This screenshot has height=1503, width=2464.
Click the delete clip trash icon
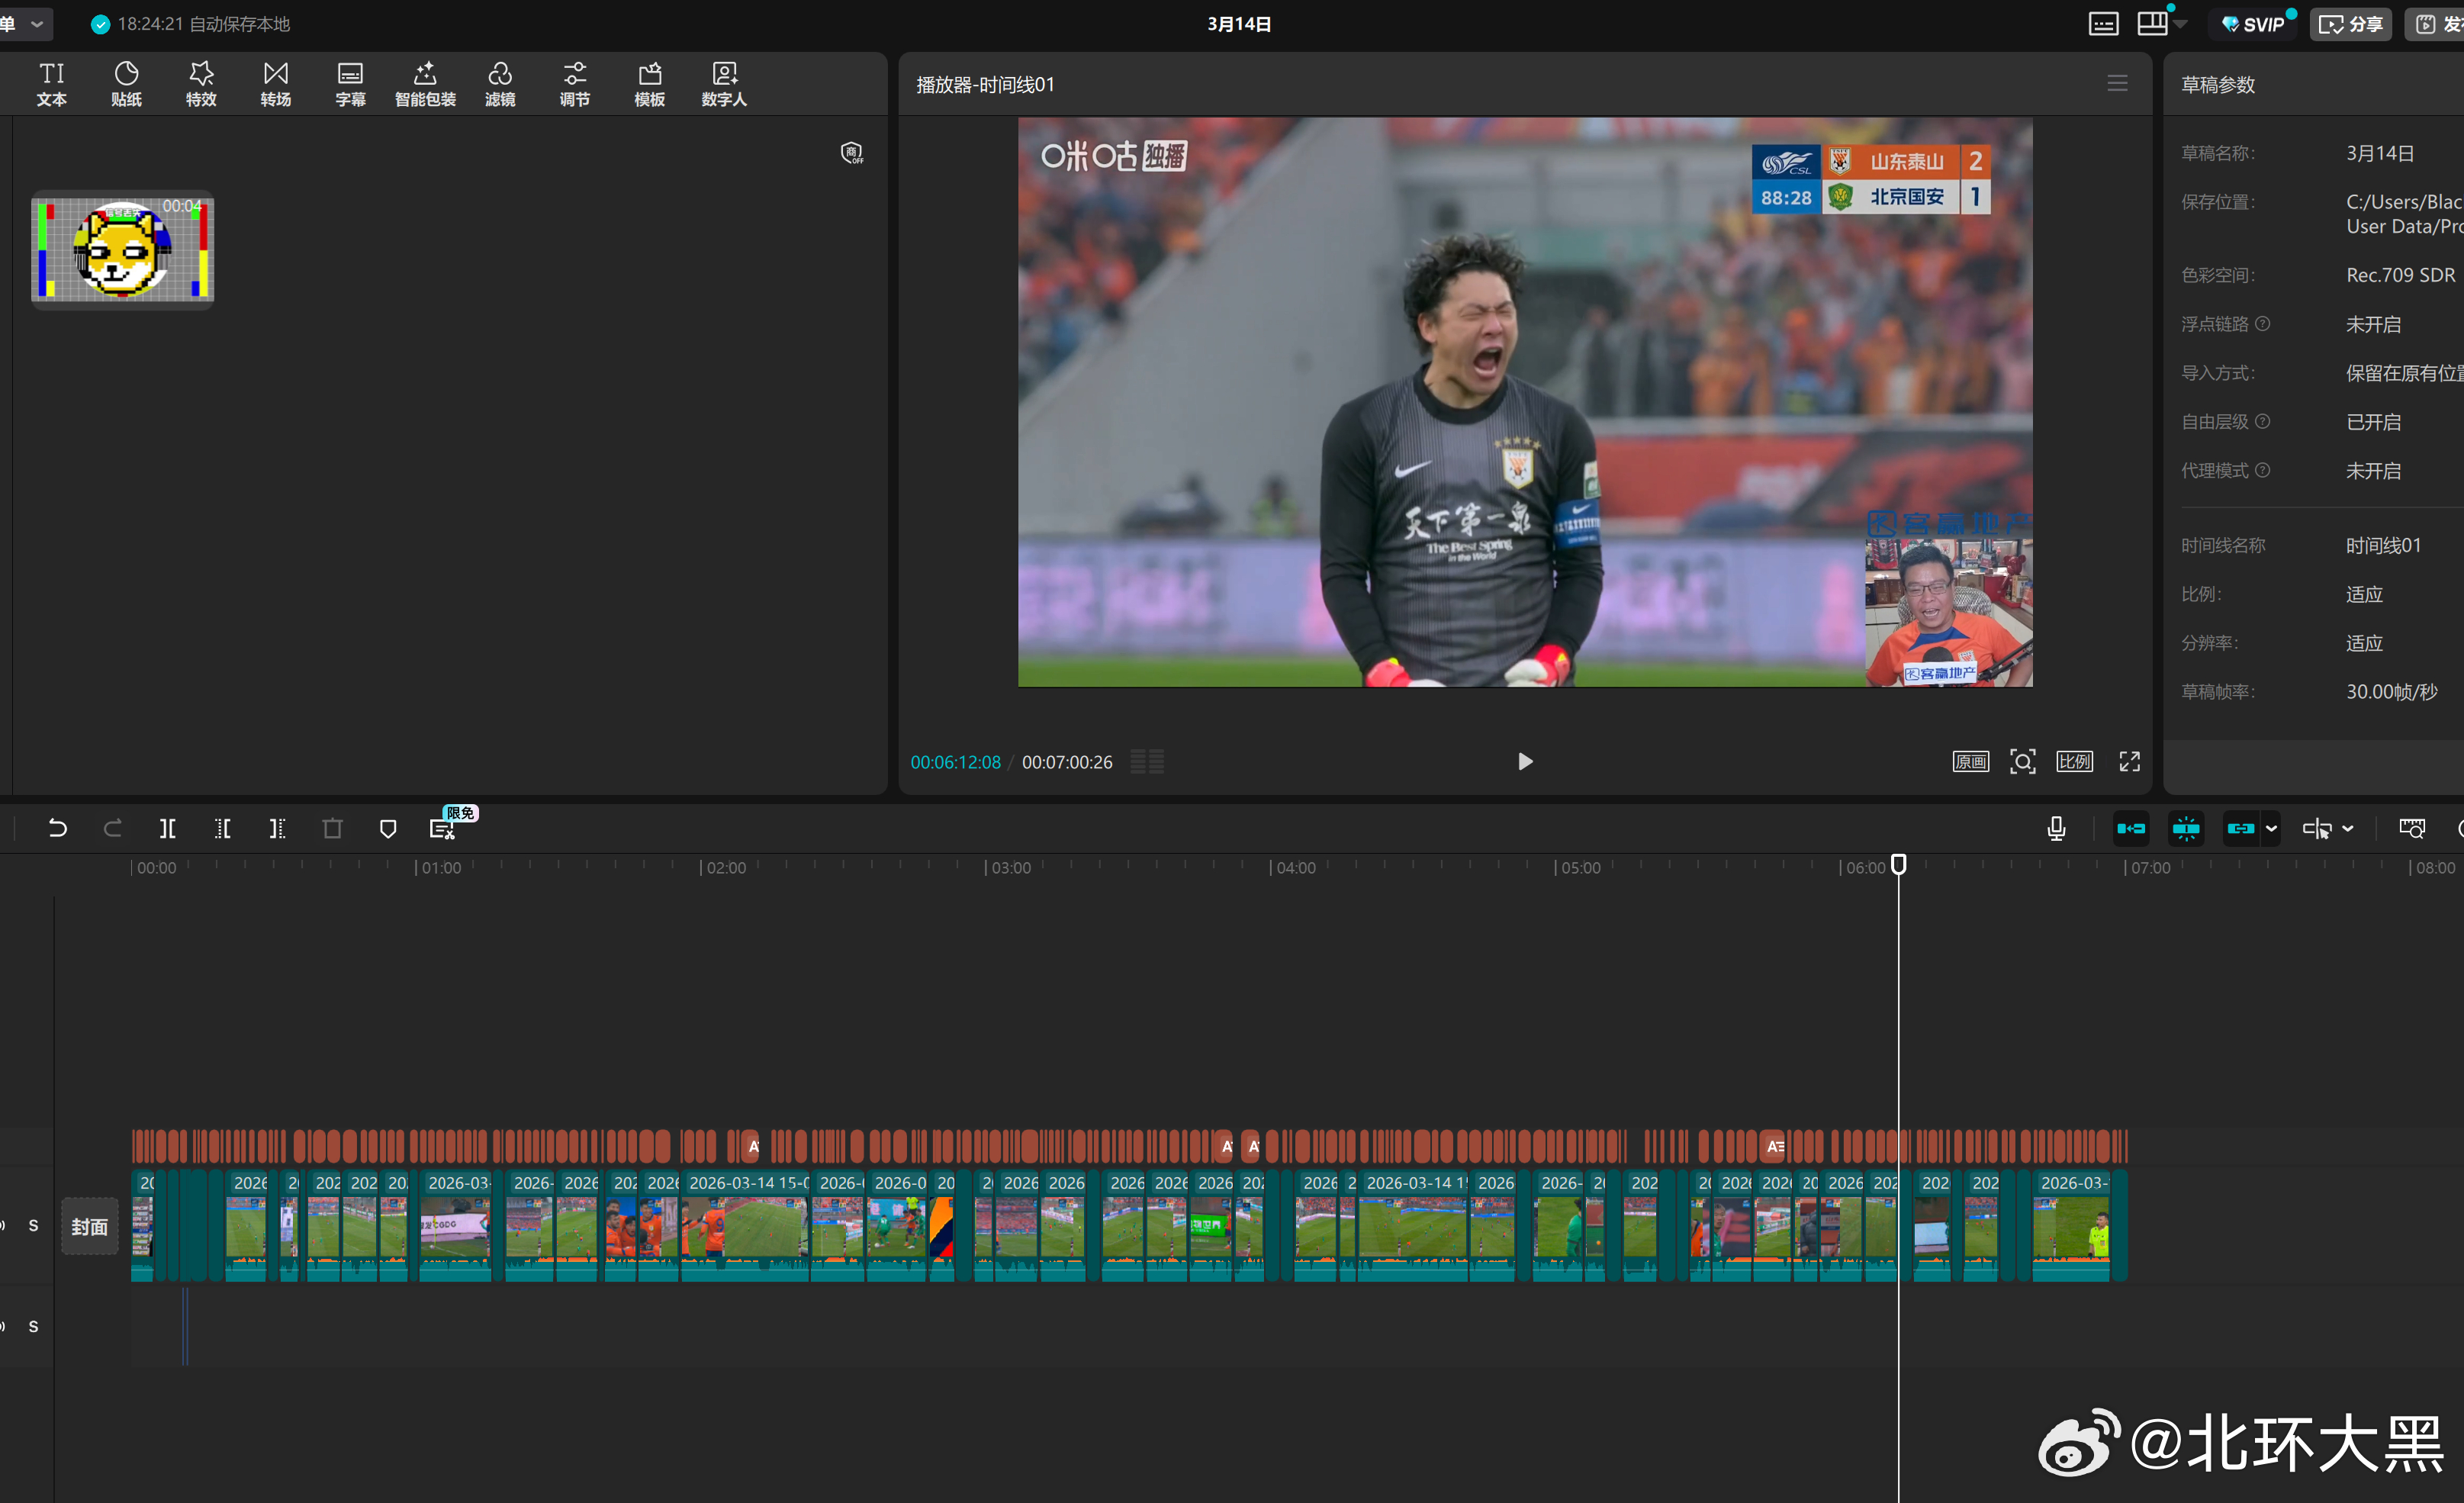(x=333, y=828)
